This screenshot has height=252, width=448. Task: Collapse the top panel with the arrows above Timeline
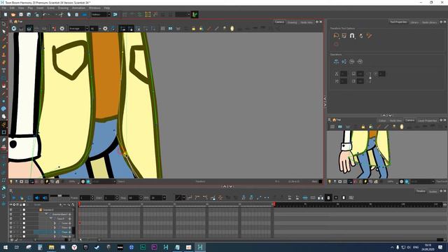tap(227, 187)
